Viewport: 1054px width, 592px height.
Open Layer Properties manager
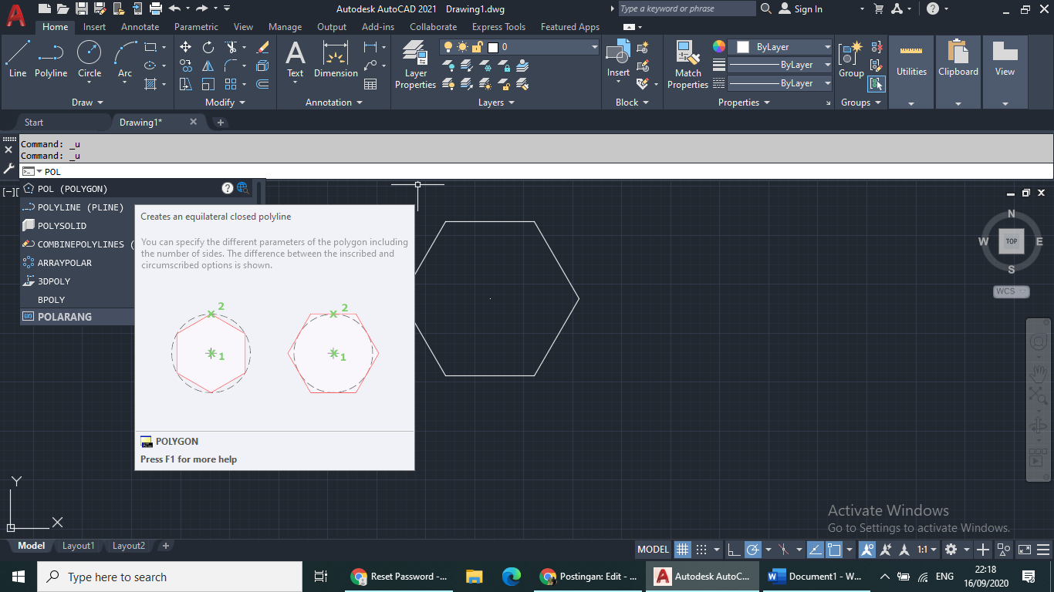[416, 65]
